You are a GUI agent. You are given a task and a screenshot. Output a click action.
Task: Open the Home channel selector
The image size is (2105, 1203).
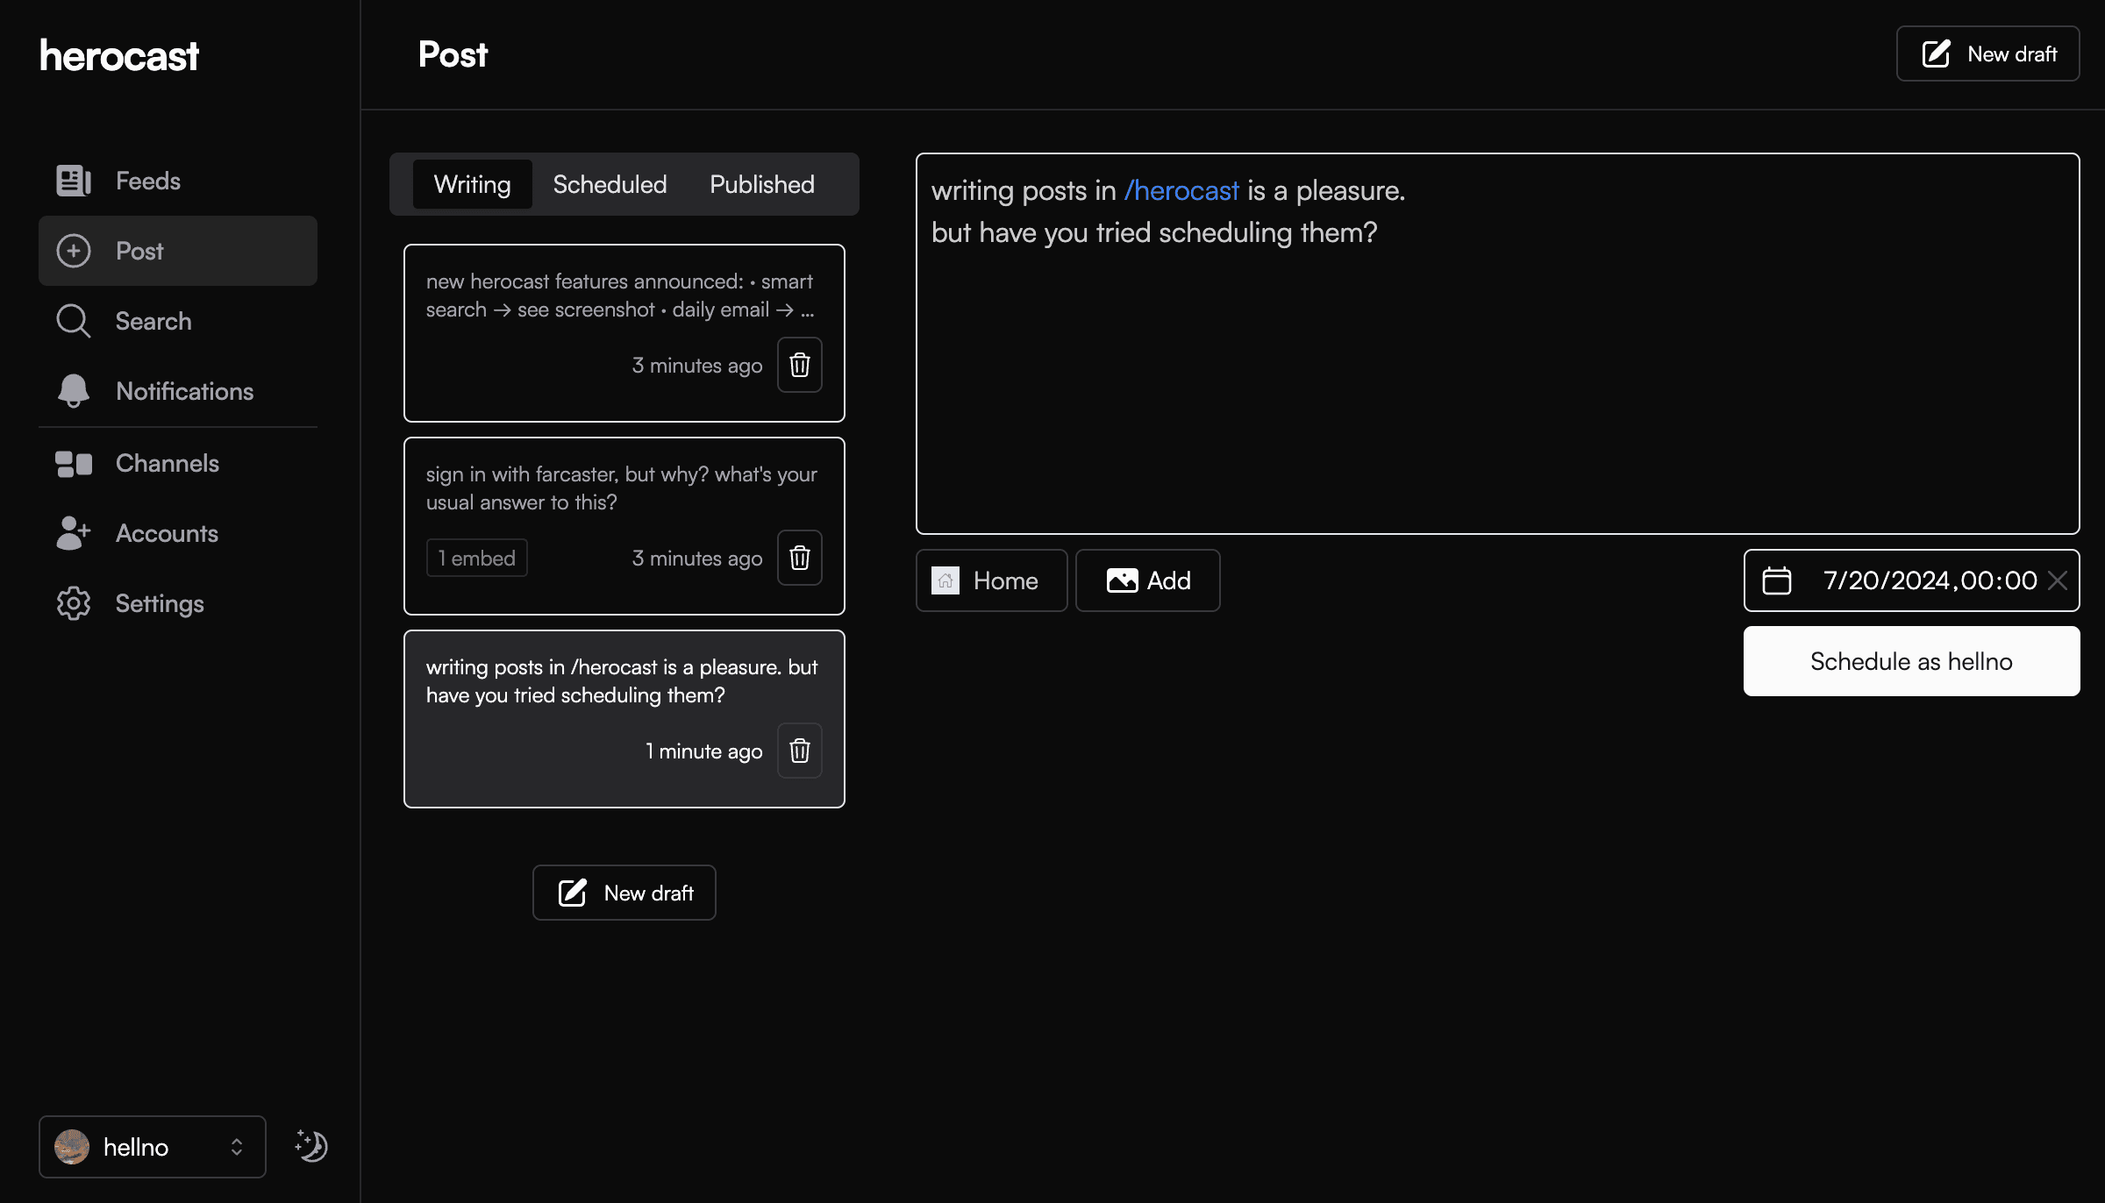click(991, 580)
